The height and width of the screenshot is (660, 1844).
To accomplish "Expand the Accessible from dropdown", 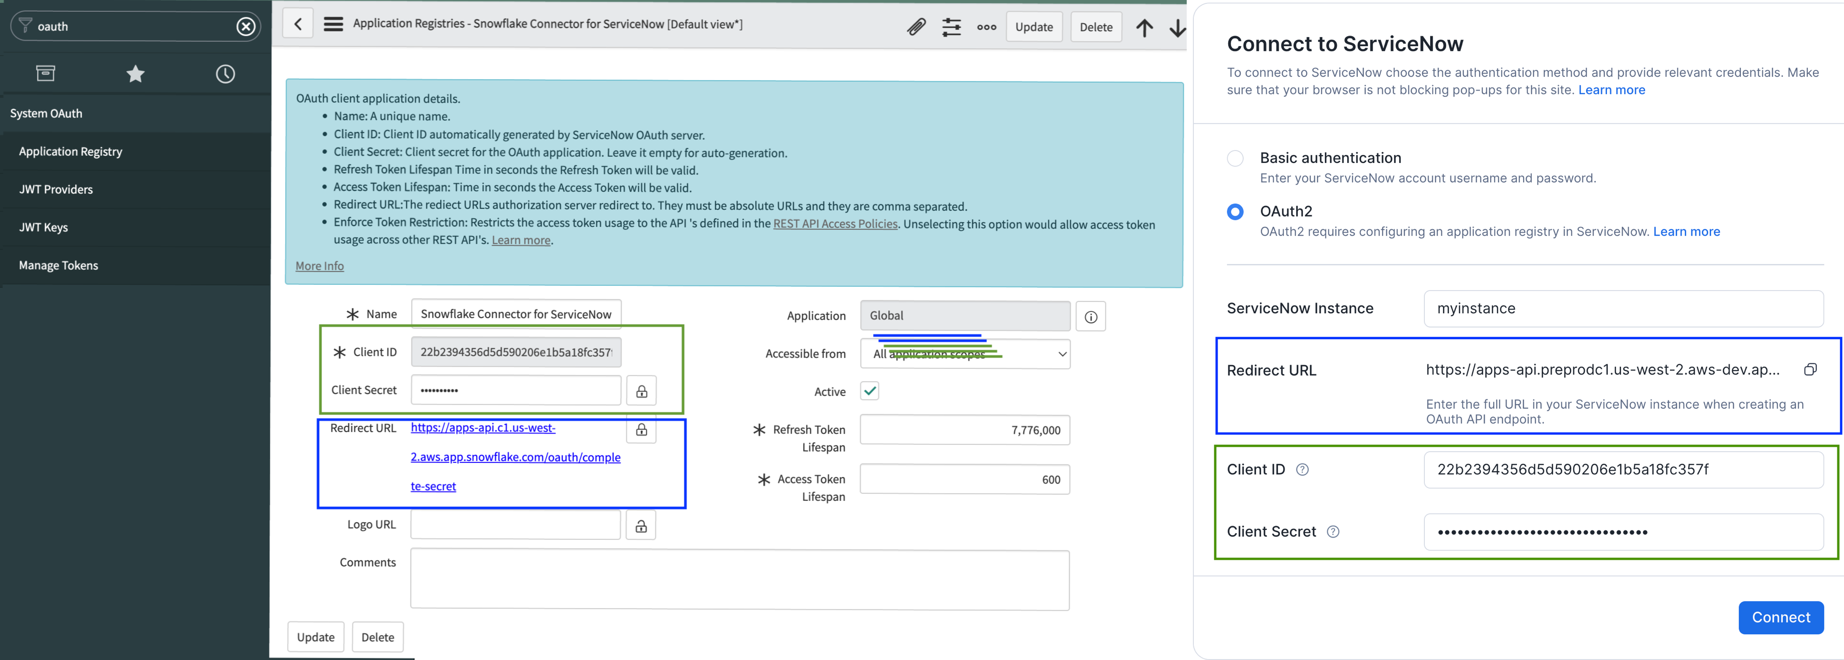I will click(965, 354).
